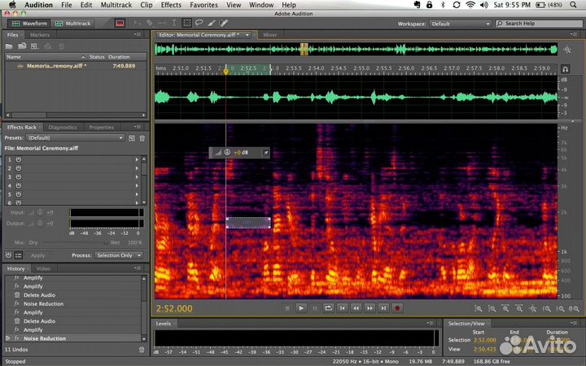Click the Record button in transport
Screen dimensions: 586x366
(x=397, y=308)
